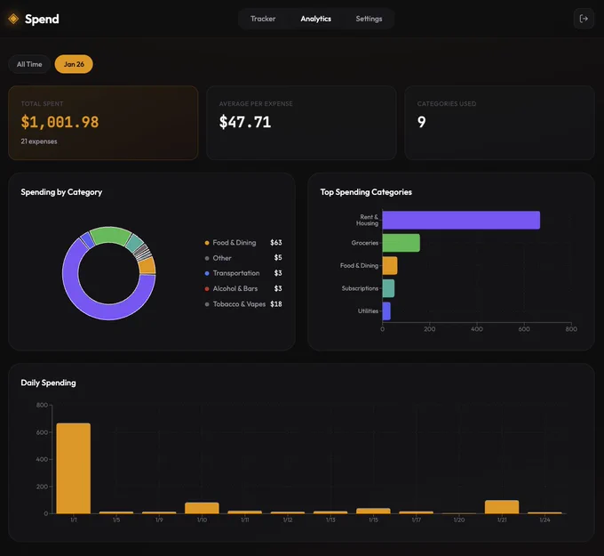604x556 pixels.
Task: Switch filter to All Time
Action: click(x=29, y=64)
